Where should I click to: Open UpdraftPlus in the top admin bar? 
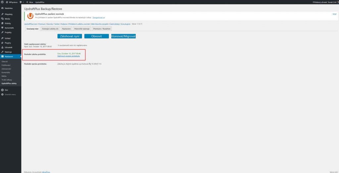click(40, 2)
